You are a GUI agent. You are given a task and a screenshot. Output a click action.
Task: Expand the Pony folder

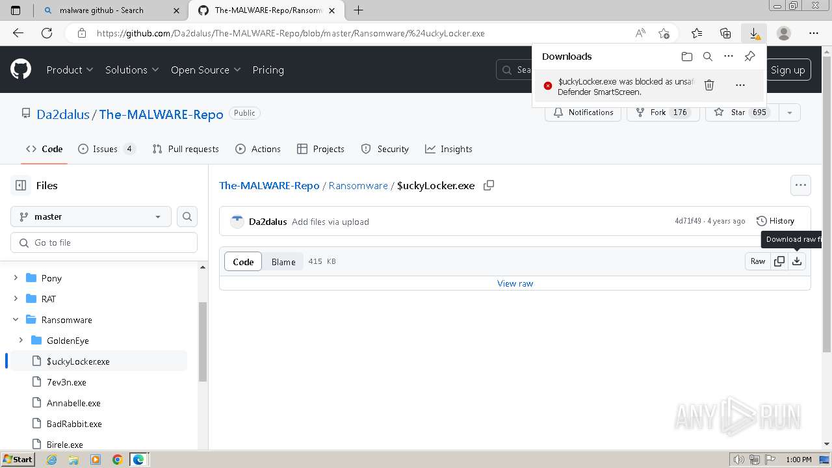click(16, 278)
